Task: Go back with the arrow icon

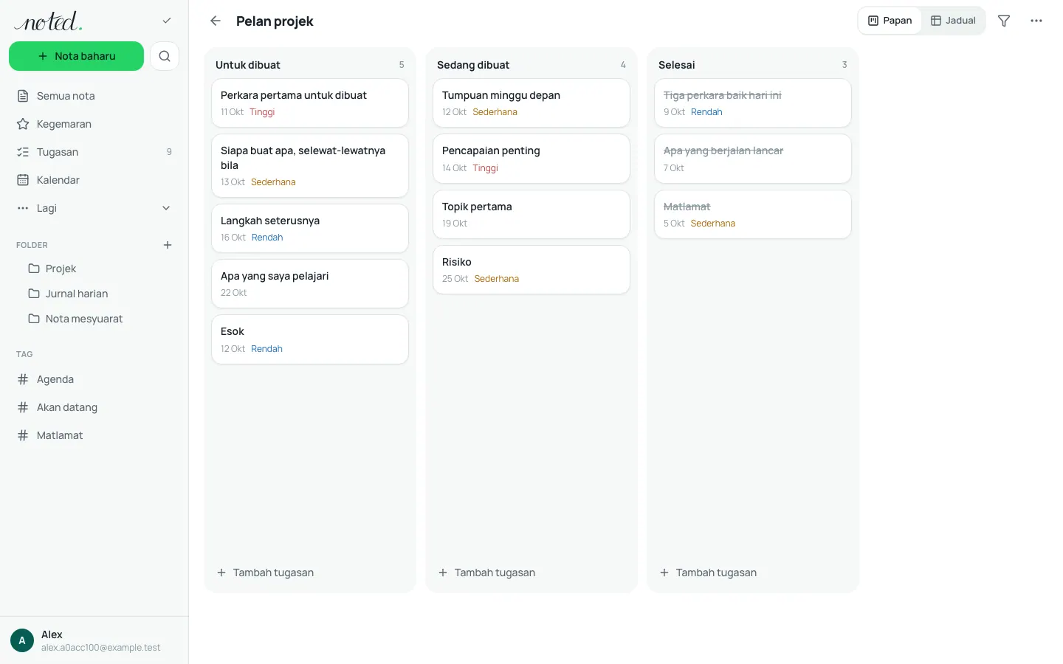Action: [x=216, y=21]
